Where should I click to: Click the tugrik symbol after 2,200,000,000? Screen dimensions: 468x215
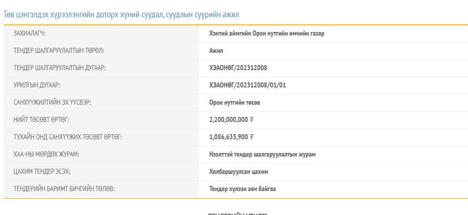tap(252, 120)
